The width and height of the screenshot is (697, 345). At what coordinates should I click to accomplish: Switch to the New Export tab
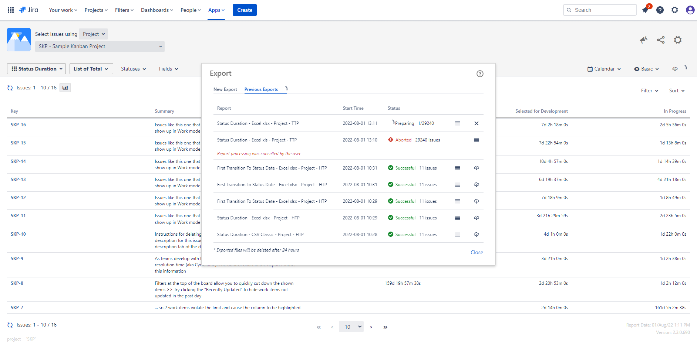point(225,89)
